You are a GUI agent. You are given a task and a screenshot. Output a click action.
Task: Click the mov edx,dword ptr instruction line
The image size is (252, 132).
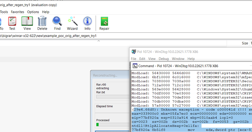pos(192,130)
